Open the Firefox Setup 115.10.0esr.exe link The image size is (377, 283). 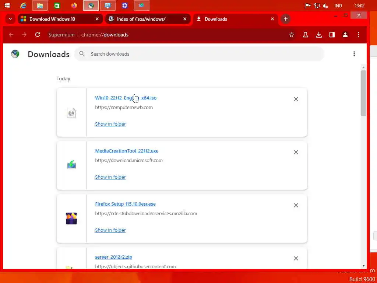coord(125,204)
